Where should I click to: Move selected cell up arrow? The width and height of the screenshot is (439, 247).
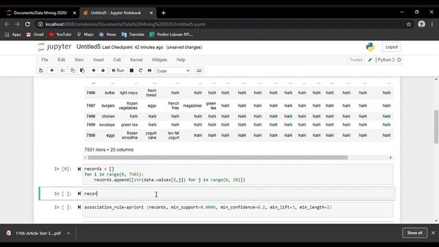tap(93, 71)
